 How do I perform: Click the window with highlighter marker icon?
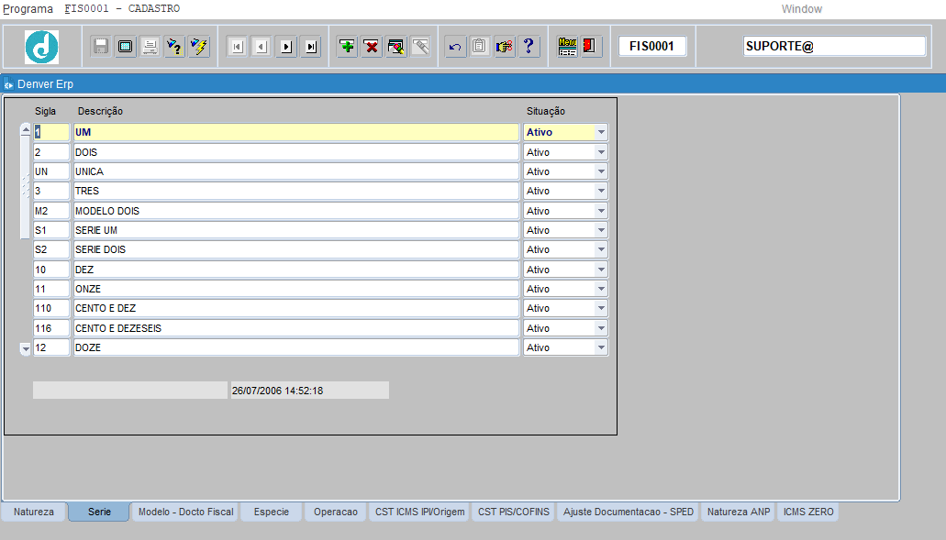tap(396, 47)
